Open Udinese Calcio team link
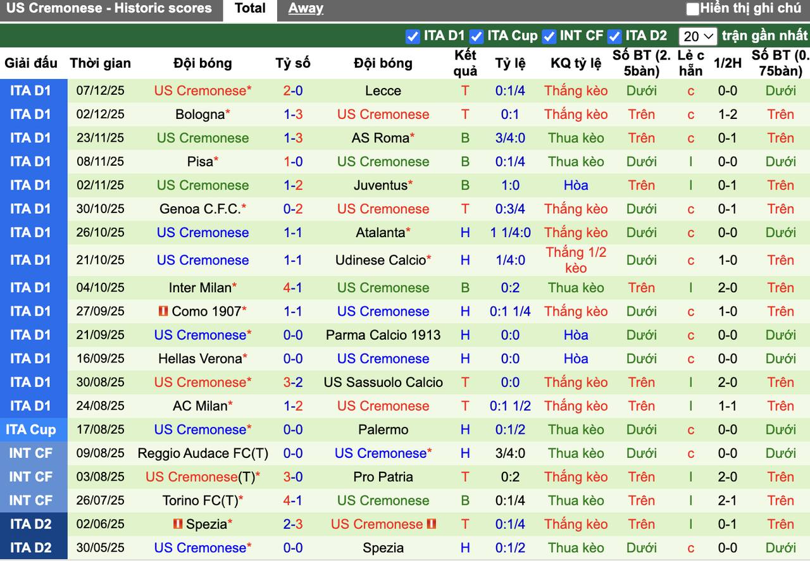Image resolution: width=810 pixels, height=561 pixels. 380,260
